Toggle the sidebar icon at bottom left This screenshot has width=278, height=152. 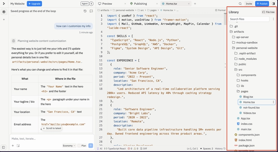point(3,147)
